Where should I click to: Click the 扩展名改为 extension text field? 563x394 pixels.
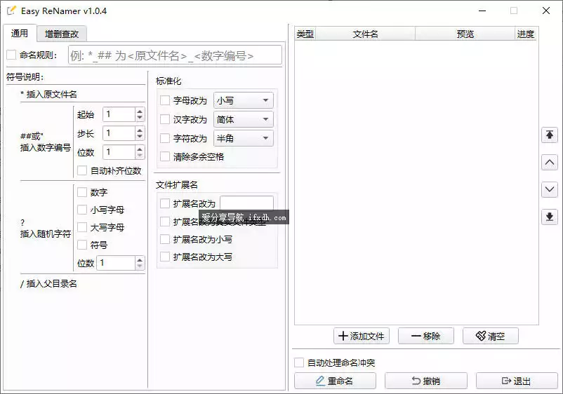click(x=246, y=203)
